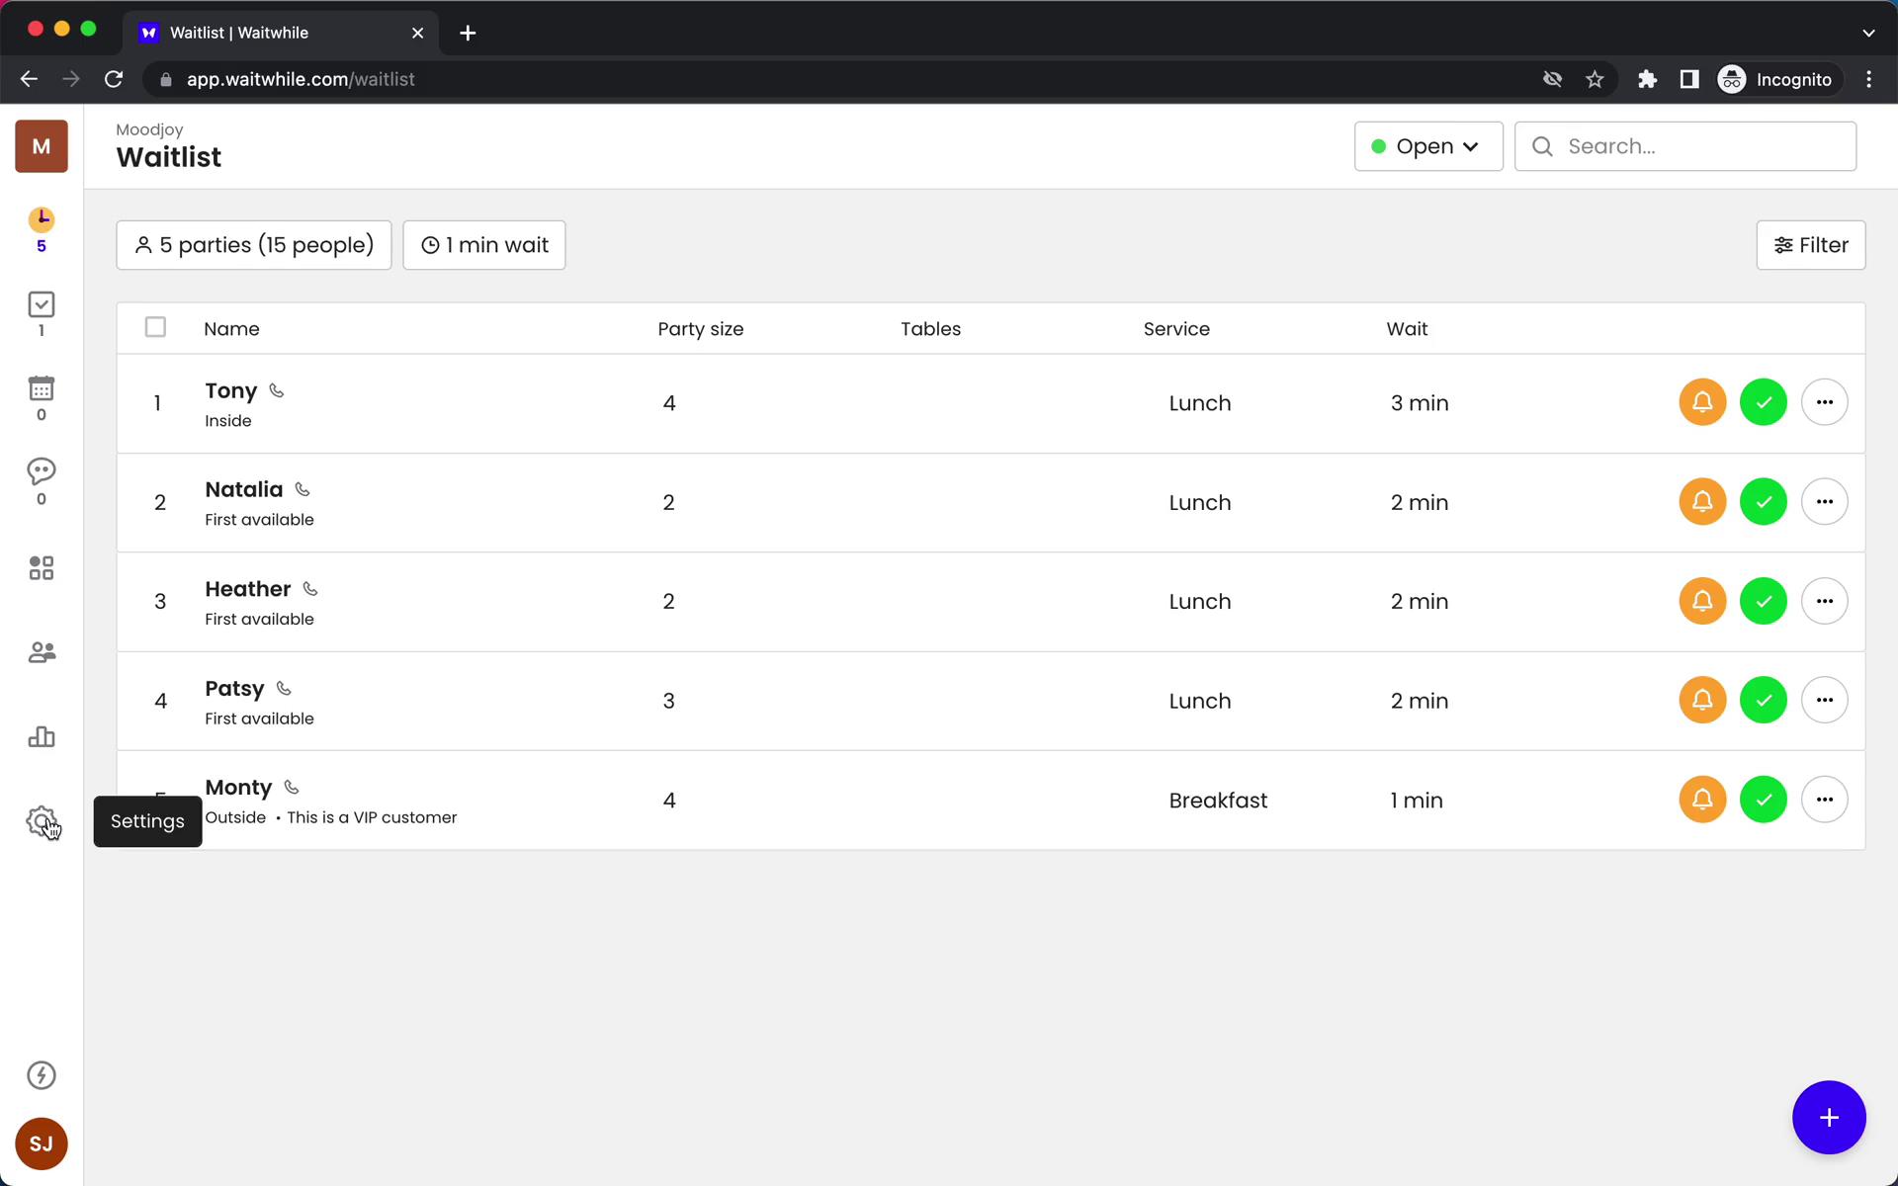Tick the select-all checkbox in table header
1898x1186 pixels.
155,327
